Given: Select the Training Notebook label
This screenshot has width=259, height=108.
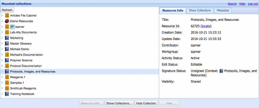Looking at the screenshot, I should (x=22, y=94).
